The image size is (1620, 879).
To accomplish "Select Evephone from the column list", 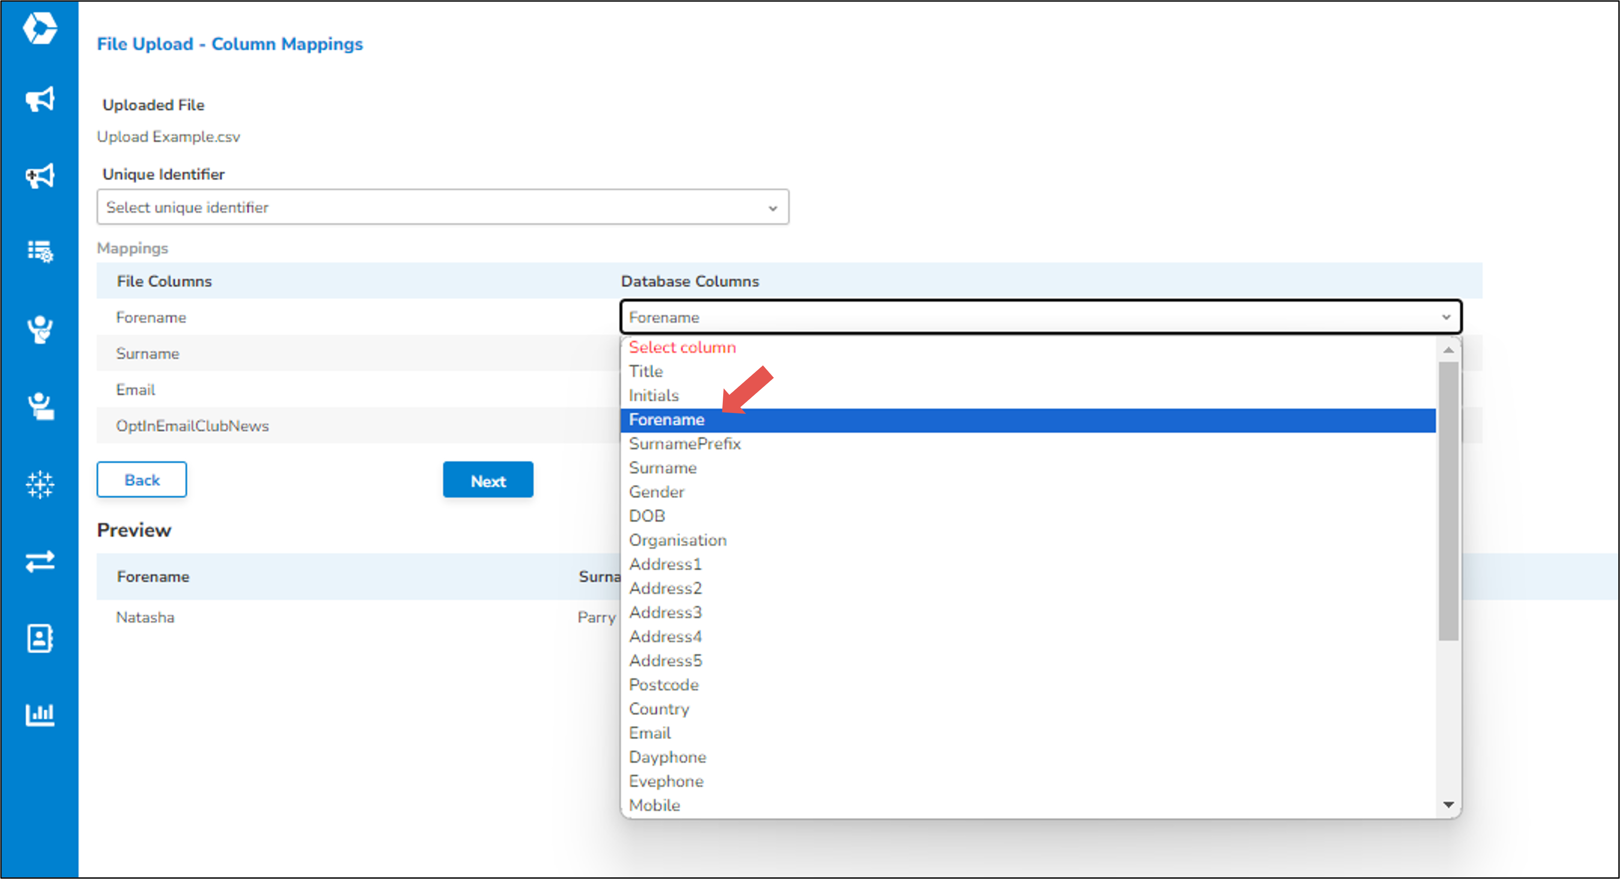I will click(x=1028, y=782).
